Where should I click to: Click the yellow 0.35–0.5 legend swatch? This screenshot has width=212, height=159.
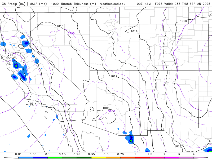[99, 157]
